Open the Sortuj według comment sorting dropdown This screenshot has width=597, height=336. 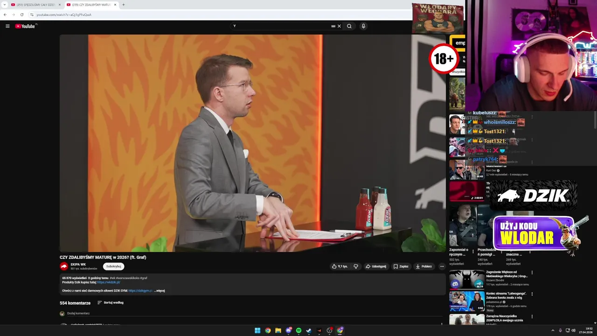point(111,303)
